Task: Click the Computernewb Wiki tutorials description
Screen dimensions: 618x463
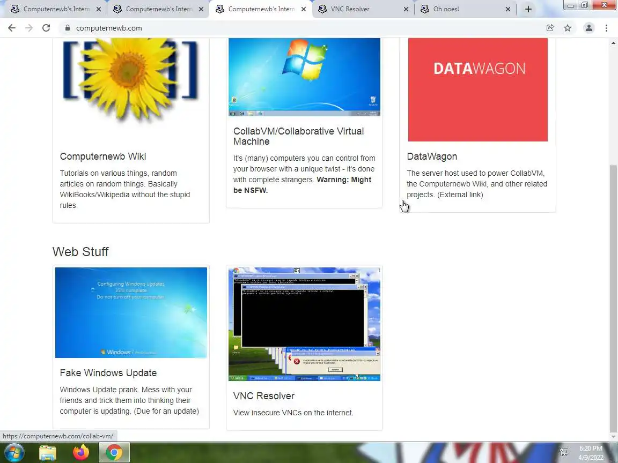Action: (x=125, y=189)
